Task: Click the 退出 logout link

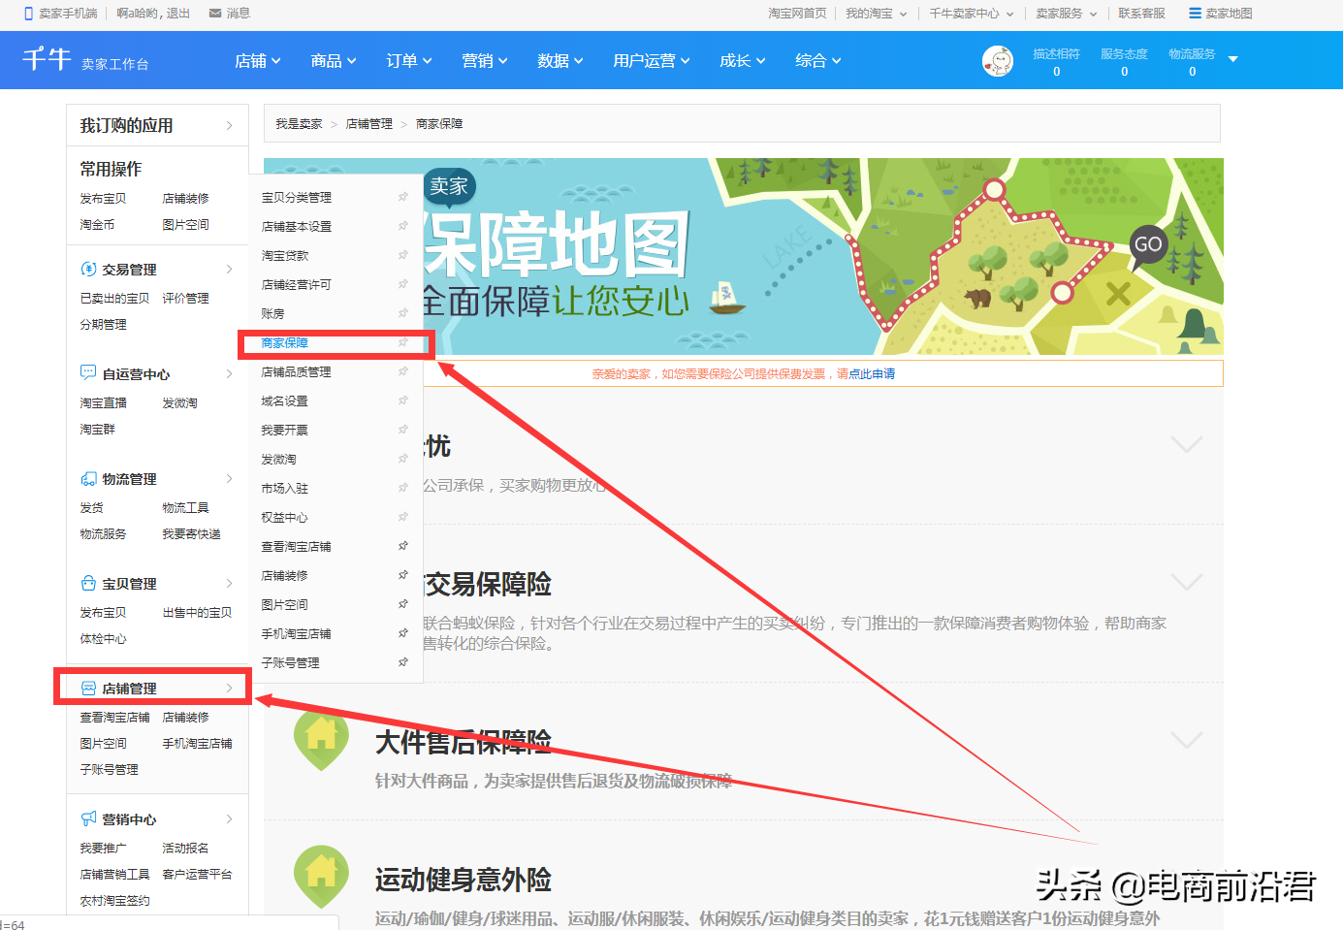Action: (x=178, y=14)
